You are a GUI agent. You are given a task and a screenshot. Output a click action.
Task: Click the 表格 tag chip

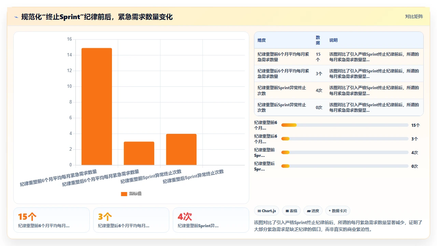coord(291,211)
